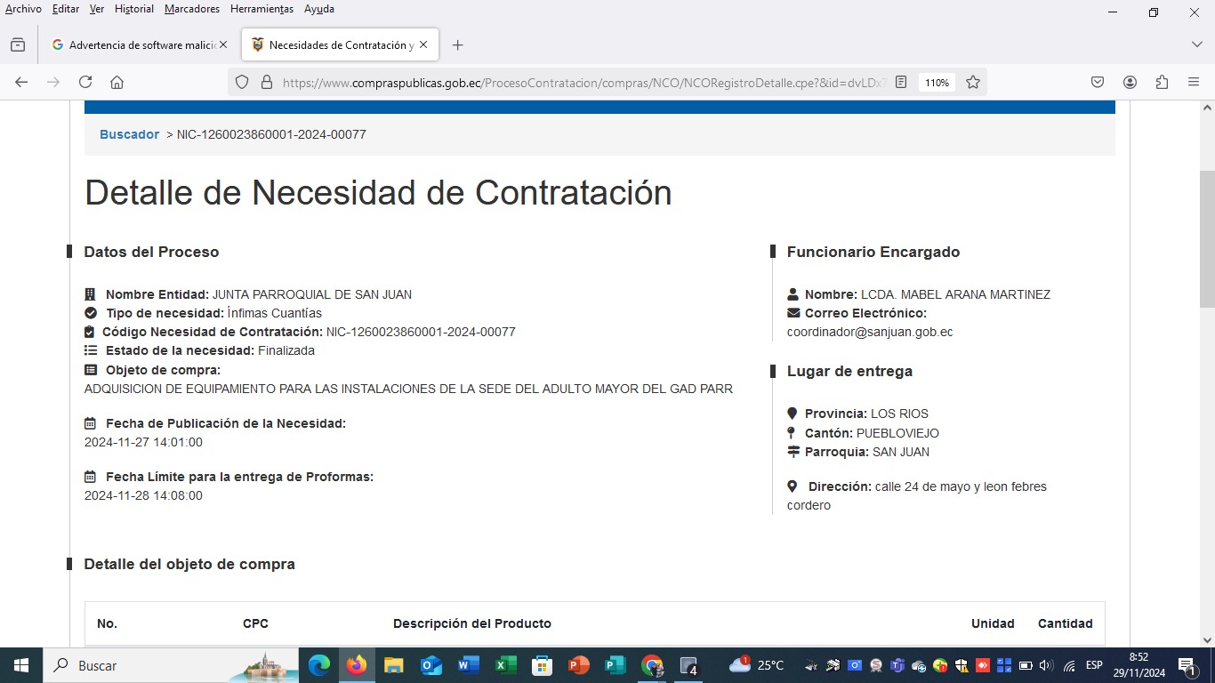Bookmark this page with the star icon
The width and height of the screenshot is (1215, 683).
tap(973, 82)
